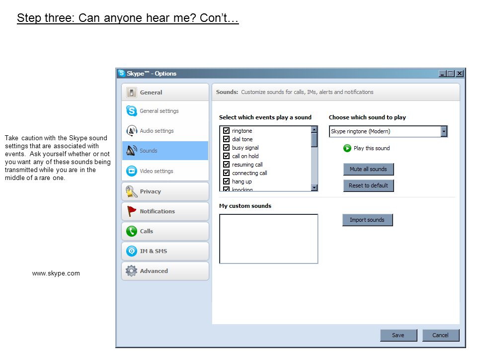
Task: Click the connecting call label text
Action: click(249, 173)
